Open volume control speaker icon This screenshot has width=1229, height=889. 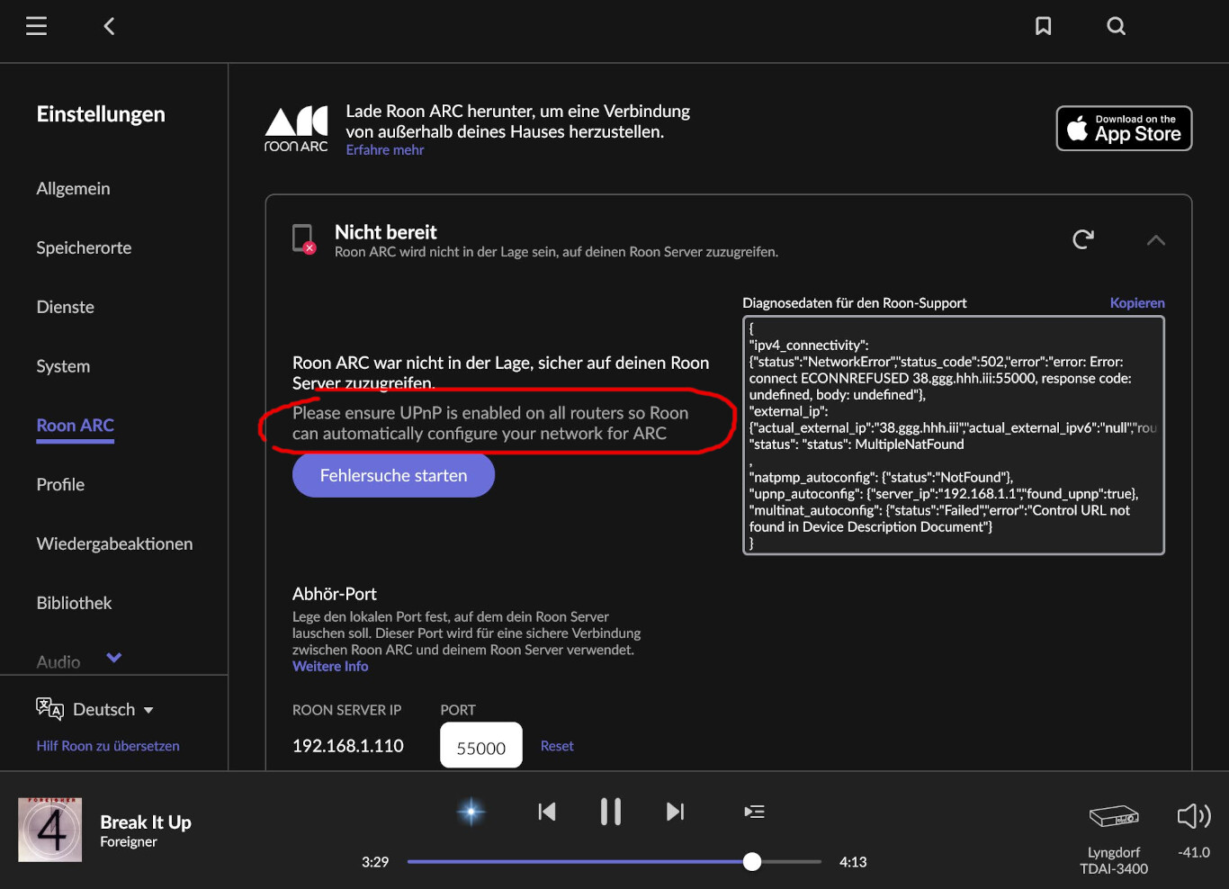coord(1194,816)
